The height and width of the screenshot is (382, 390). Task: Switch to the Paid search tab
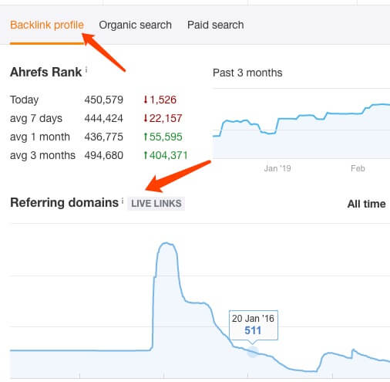click(x=216, y=25)
